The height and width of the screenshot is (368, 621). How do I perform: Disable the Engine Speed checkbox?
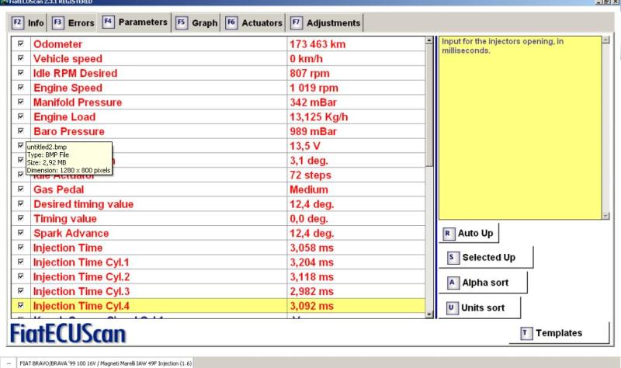pos(20,88)
